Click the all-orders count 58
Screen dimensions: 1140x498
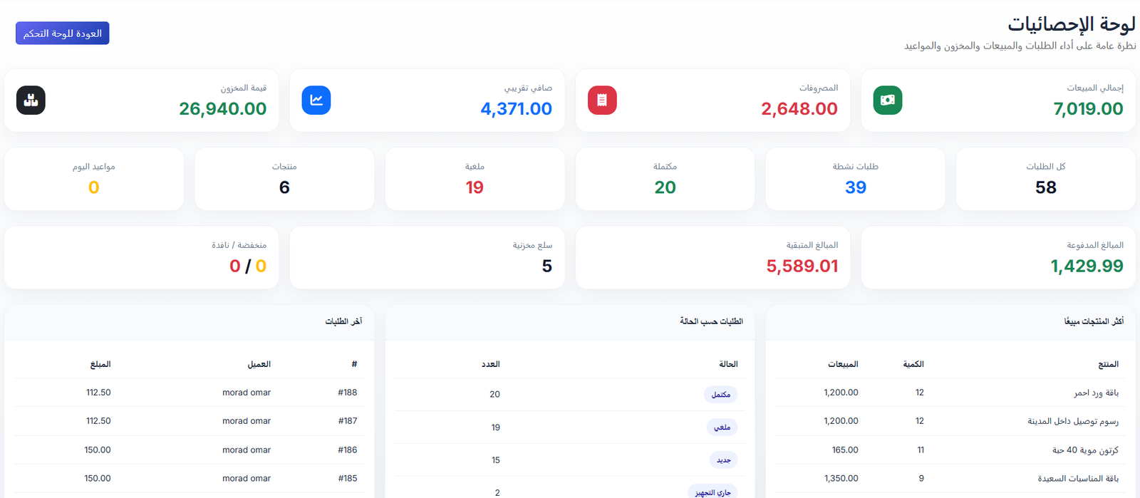tap(1046, 187)
